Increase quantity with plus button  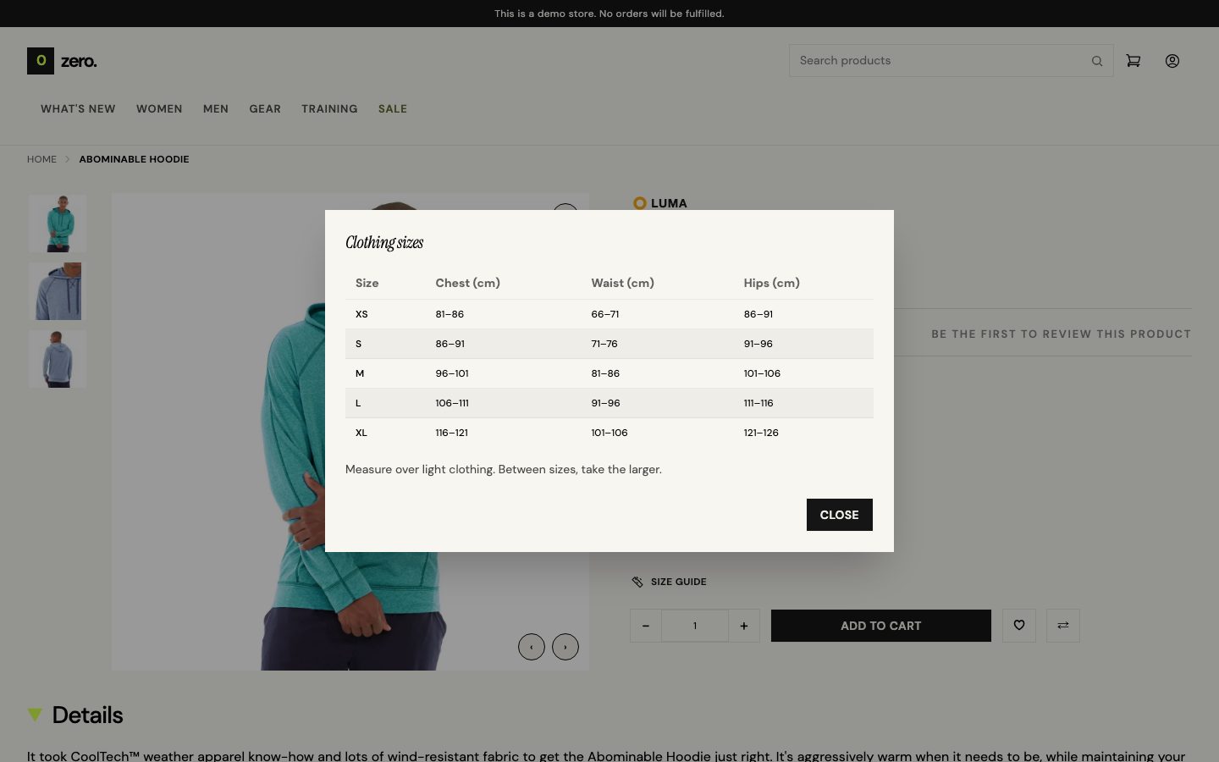click(x=744, y=626)
